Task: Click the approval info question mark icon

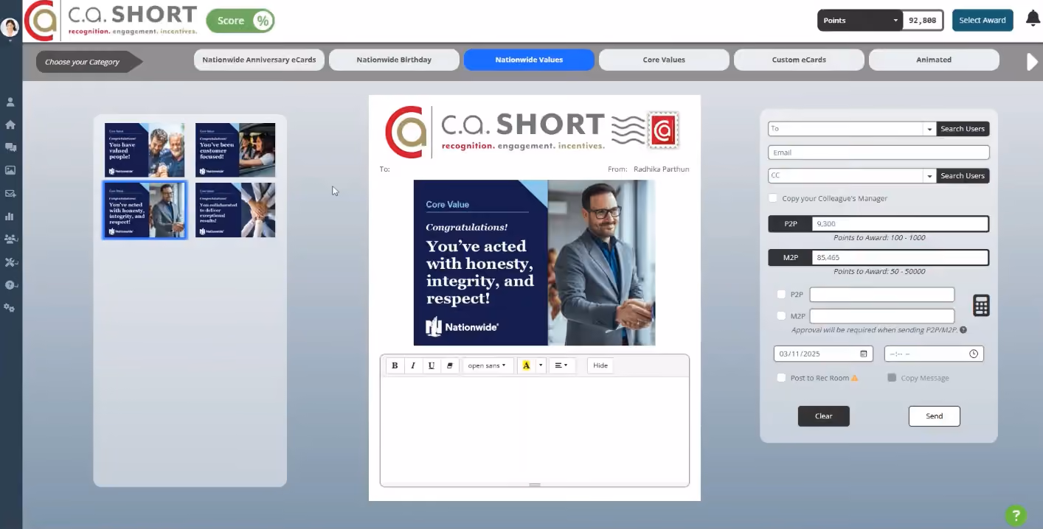Action: pos(963,330)
